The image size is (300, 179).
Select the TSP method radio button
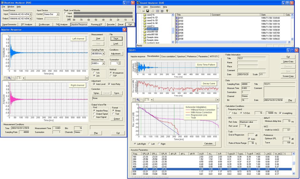pyautogui.click(x=111, y=76)
